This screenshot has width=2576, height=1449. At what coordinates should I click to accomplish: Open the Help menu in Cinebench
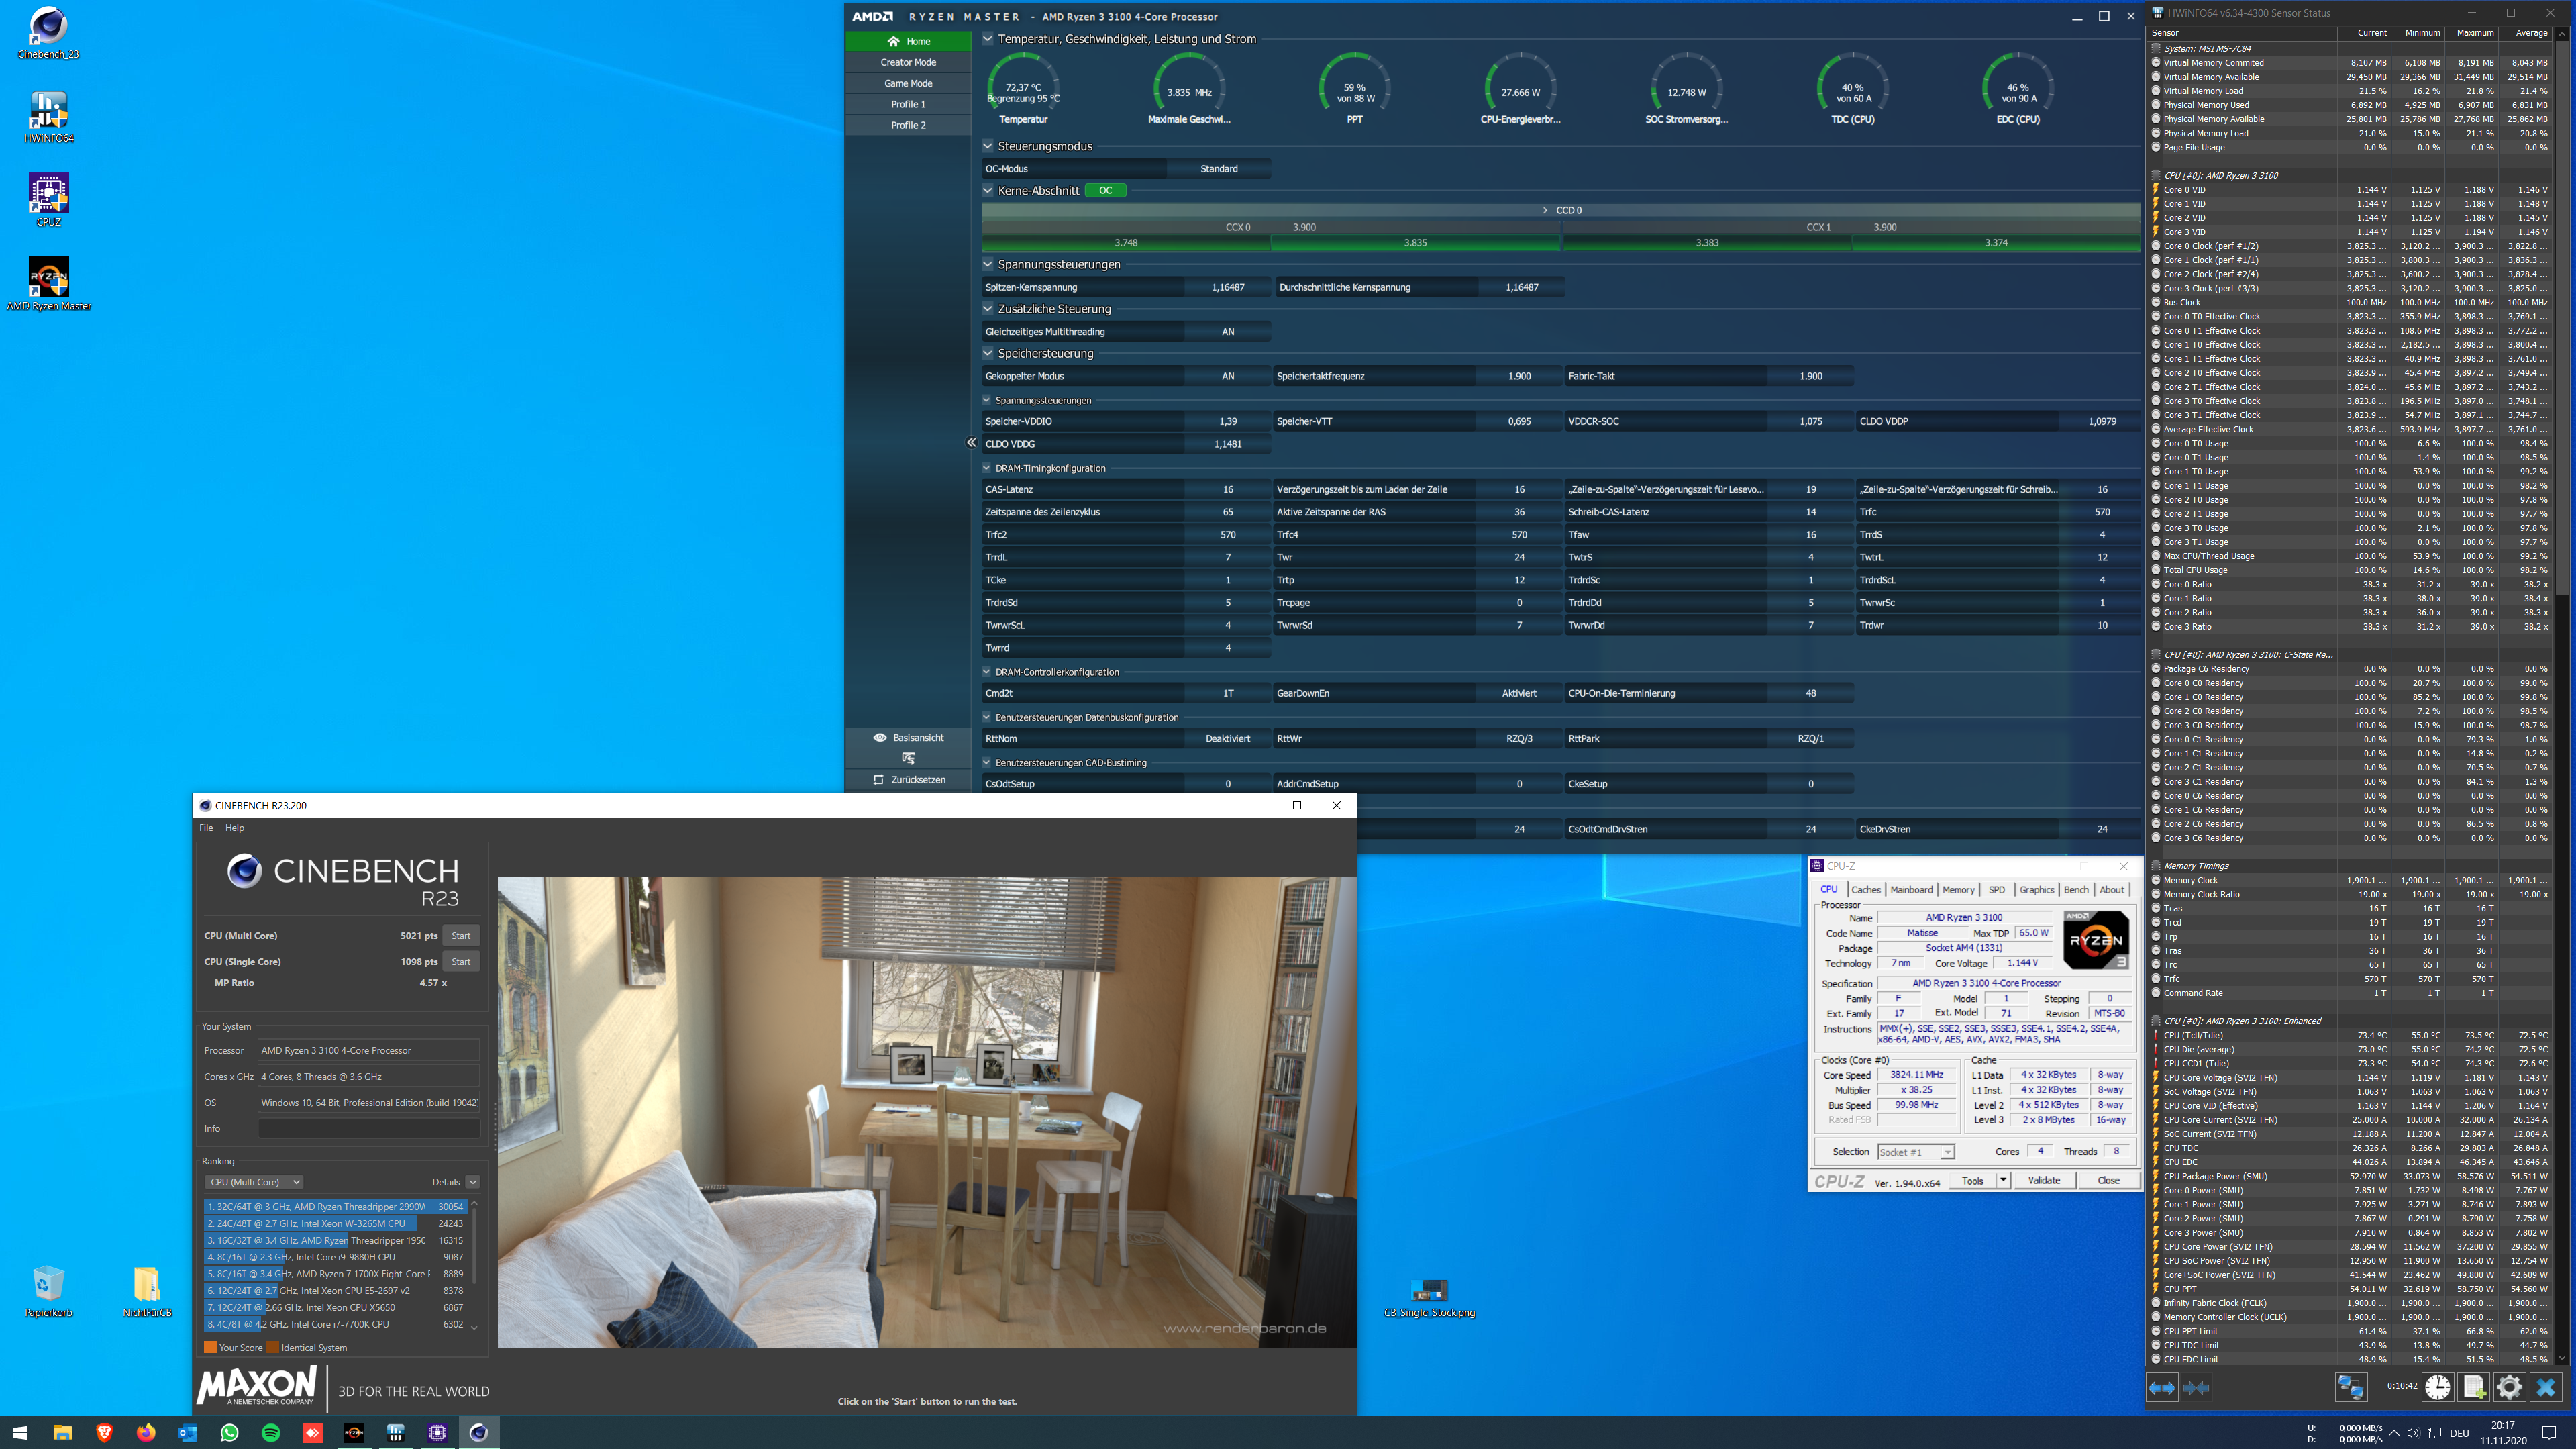[234, 827]
